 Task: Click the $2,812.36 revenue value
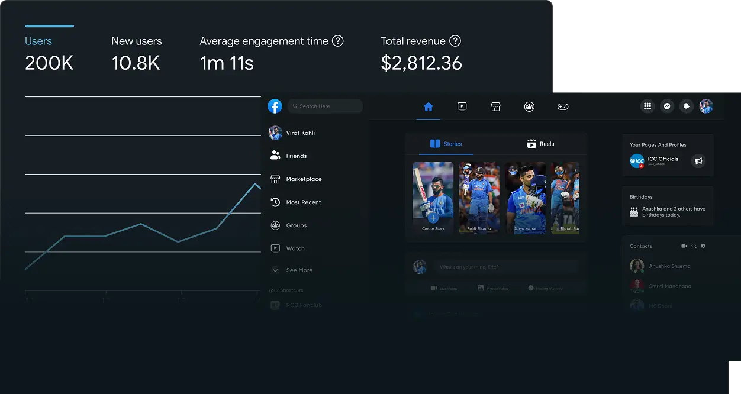(421, 63)
